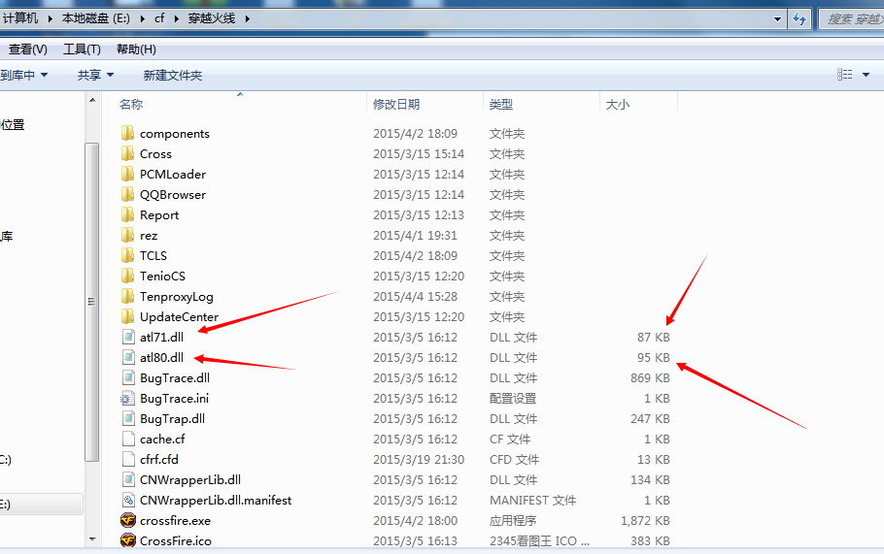Open the 到库中 dropdown
The image size is (884, 554).
pyautogui.click(x=23, y=75)
